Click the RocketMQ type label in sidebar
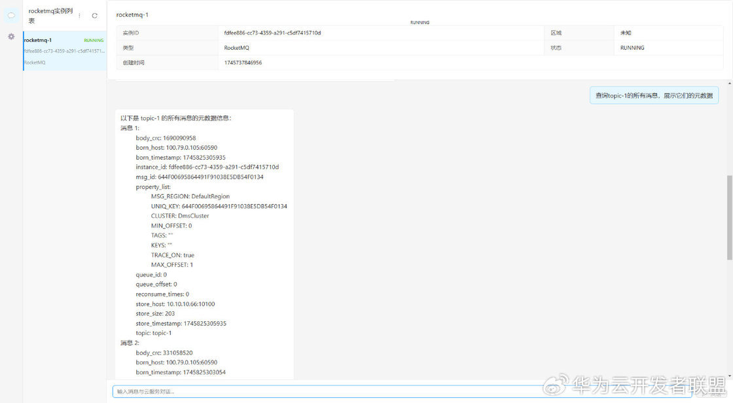 (35, 62)
